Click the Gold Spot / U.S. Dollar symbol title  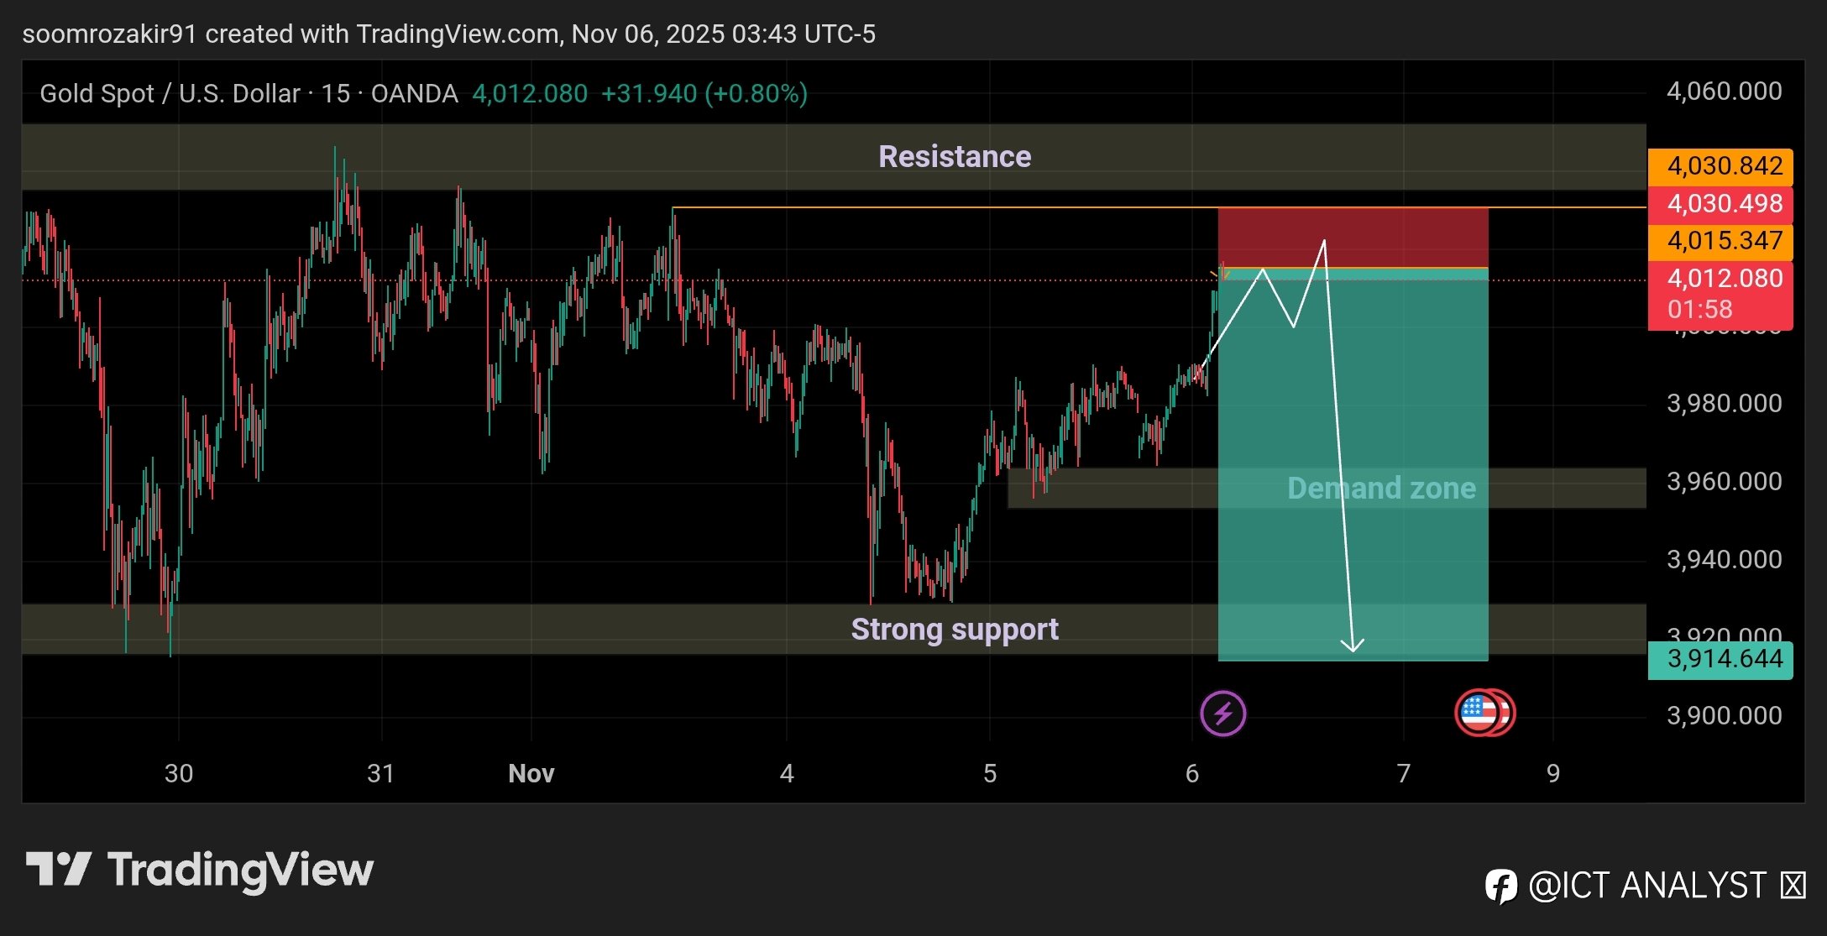[x=170, y=93]
